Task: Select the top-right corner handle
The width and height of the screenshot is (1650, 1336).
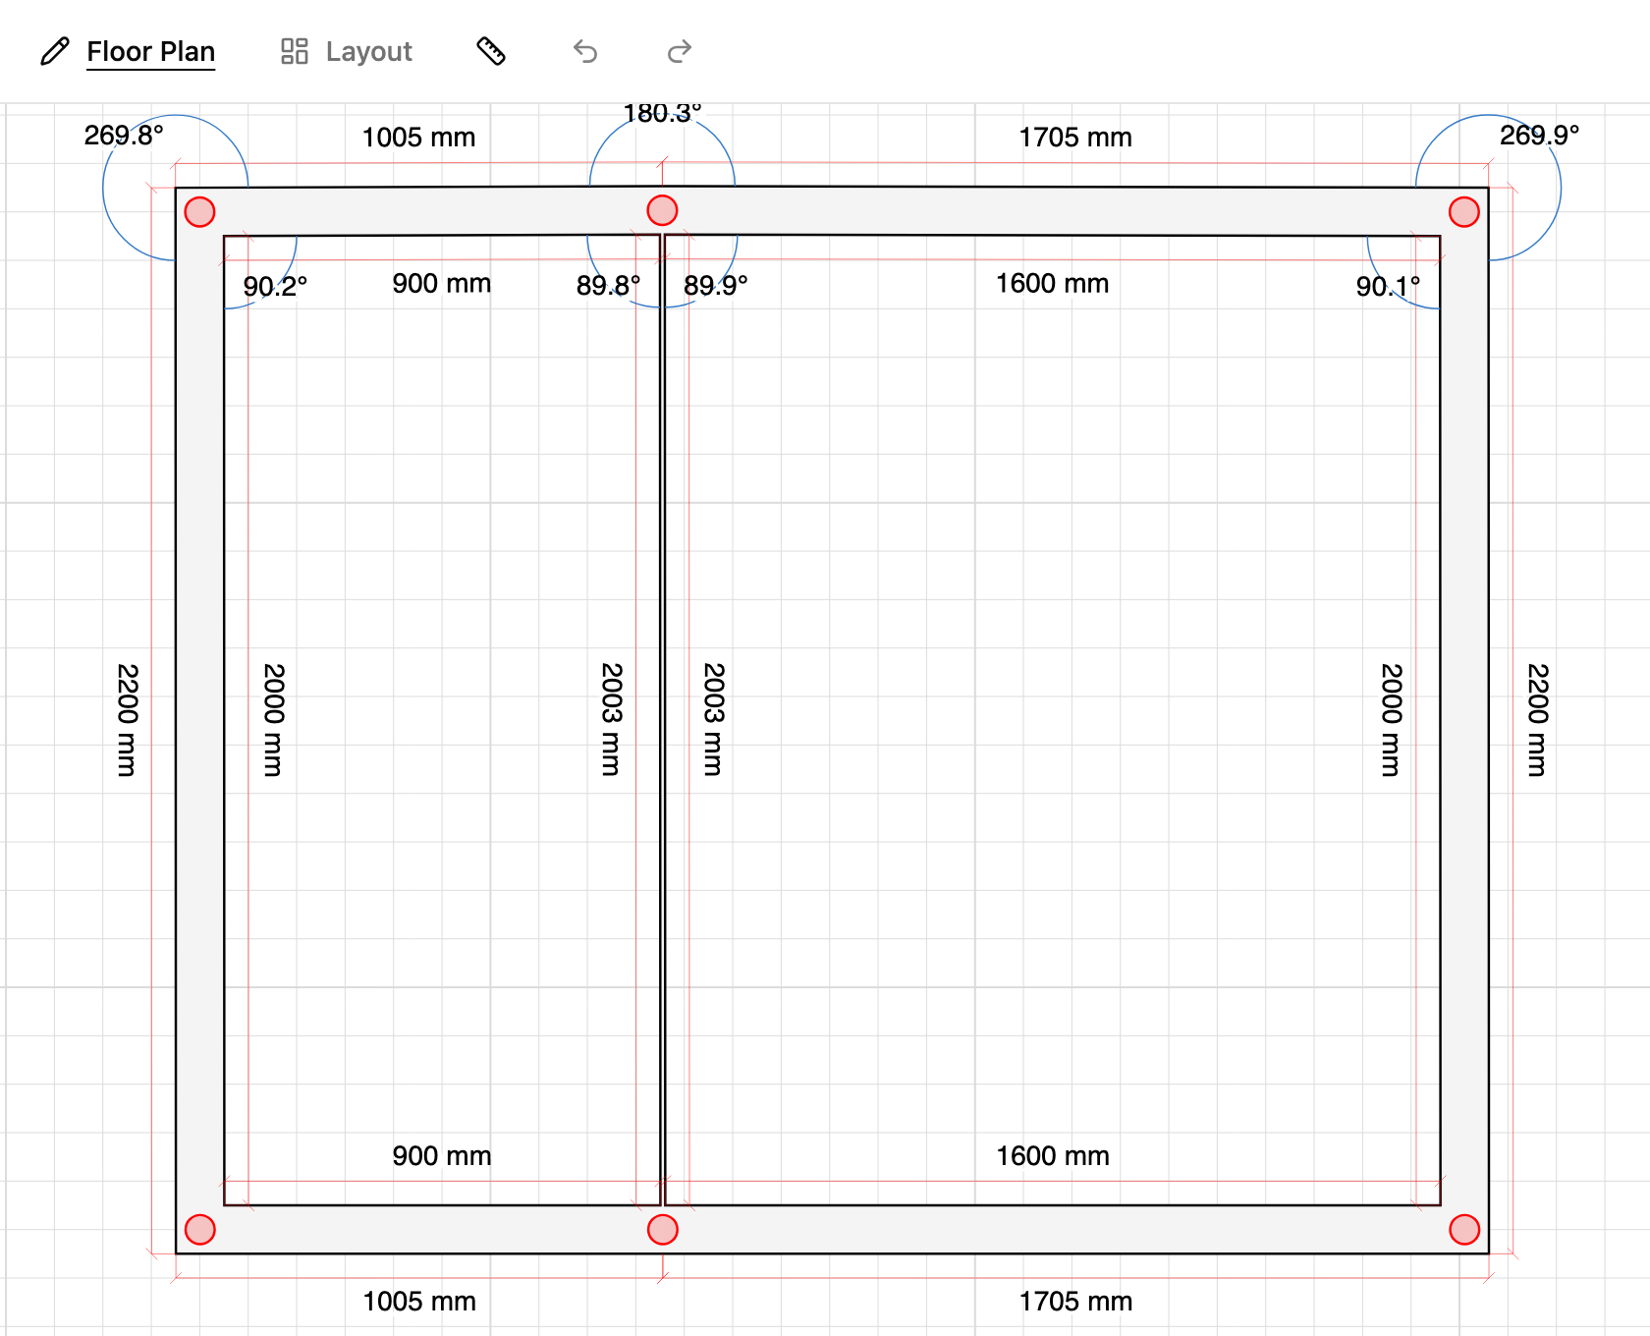Action: tap(1464, 212)
